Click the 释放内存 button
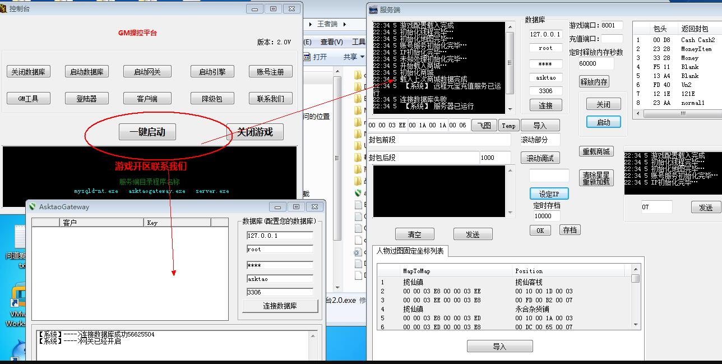 594,82
